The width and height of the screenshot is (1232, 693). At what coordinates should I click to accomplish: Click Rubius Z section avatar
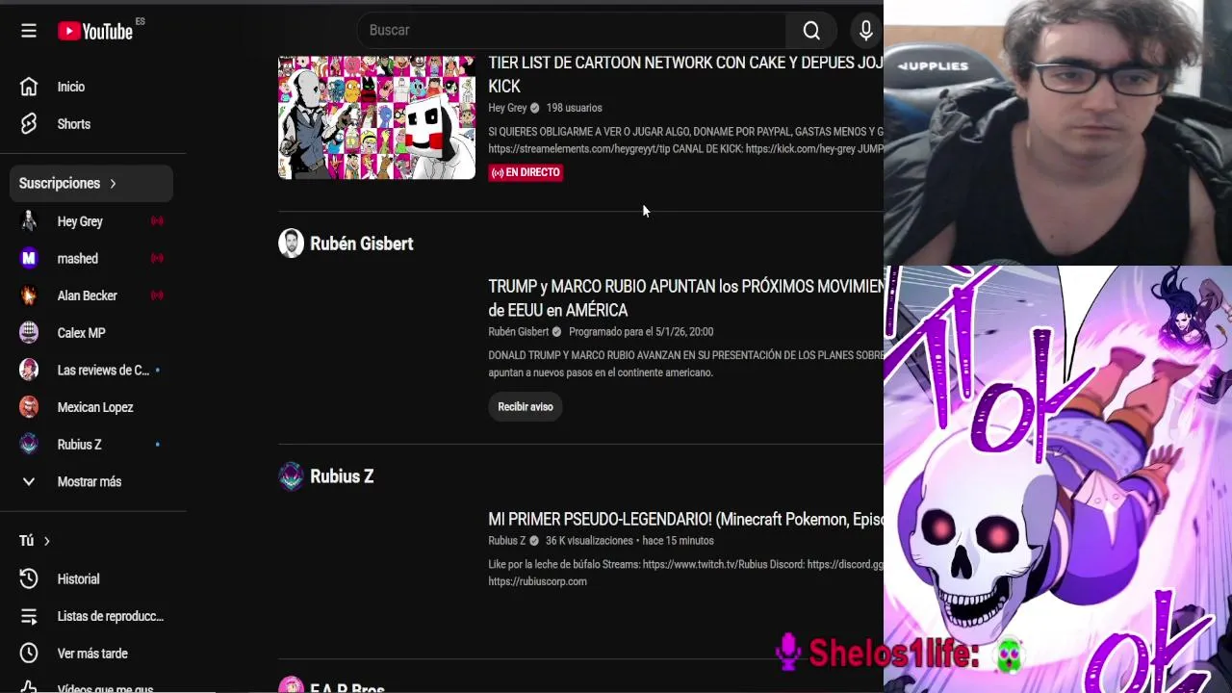tap(291, 476)
